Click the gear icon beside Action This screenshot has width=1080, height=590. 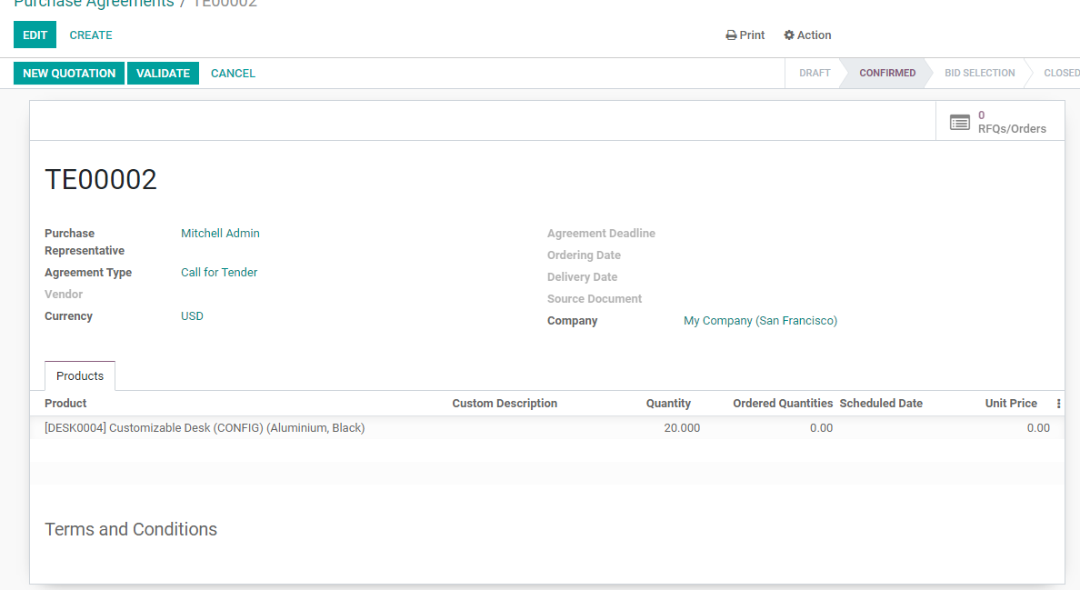[x=789, y=35]
